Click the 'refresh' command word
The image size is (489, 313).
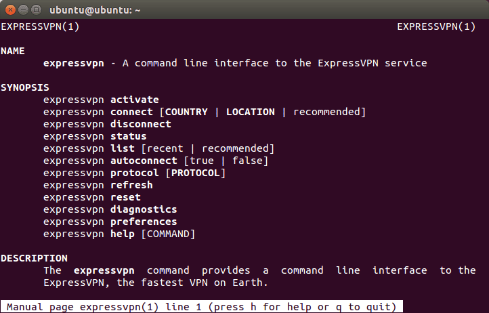(x=131, y=185)
